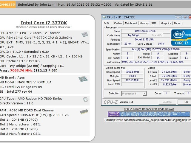Screen dimensions: 191x143
Task: Click the Code Name field Ivy Bridge
Action: (x=134, y=35)
